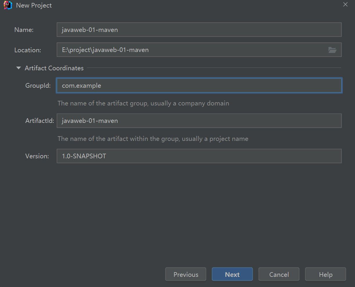The image size is (355, 287).
Task: Open Help for this dialog
Action: [325, 275]
